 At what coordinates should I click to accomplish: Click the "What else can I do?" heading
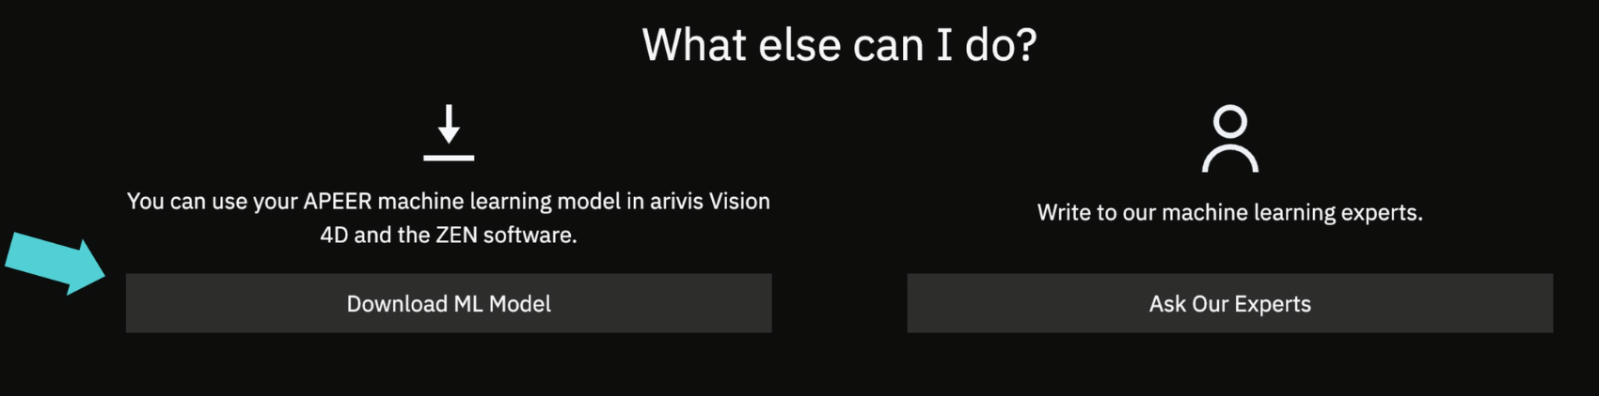point(839,45)
